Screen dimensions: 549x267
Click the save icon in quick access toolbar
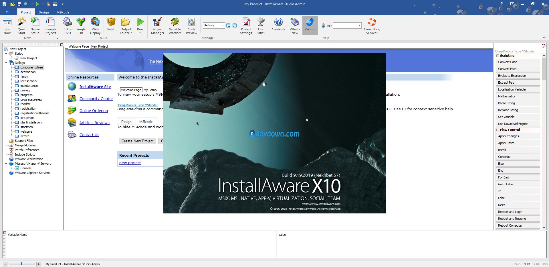[19, 4]
